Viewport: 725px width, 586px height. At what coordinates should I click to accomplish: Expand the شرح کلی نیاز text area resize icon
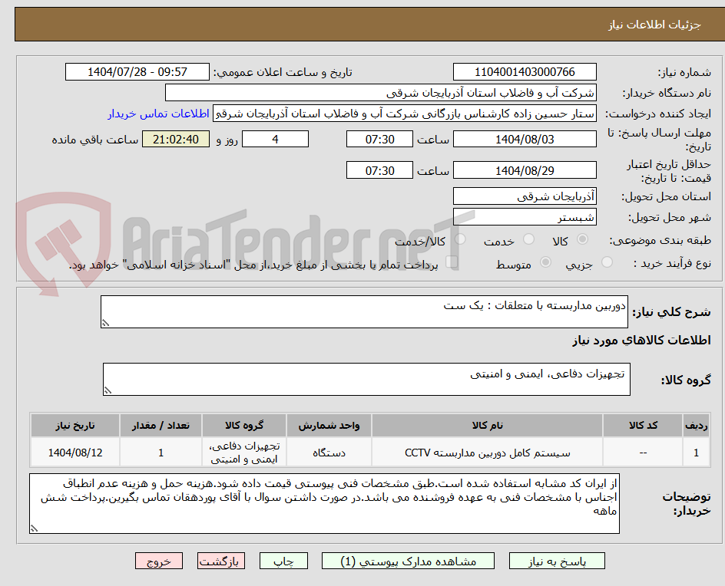tap(108, 321)
